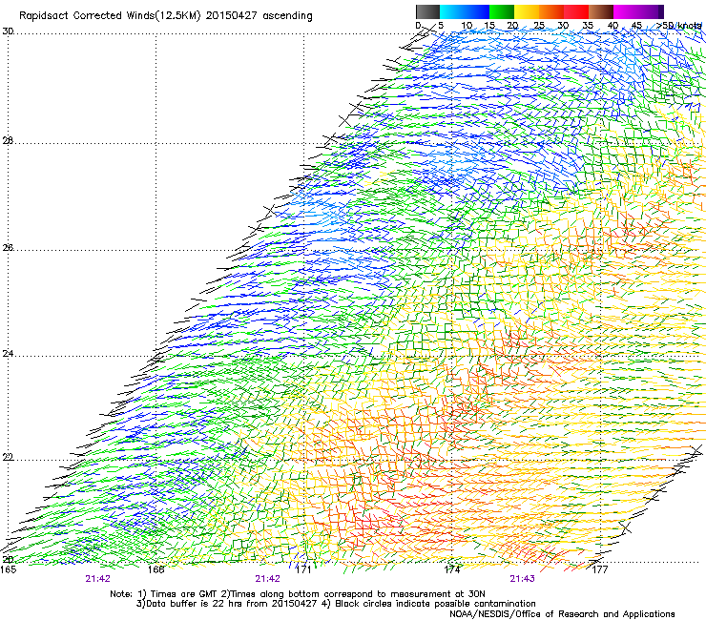
Task: Select the note about measurement at 30N
Action: [x=353, y=594]
